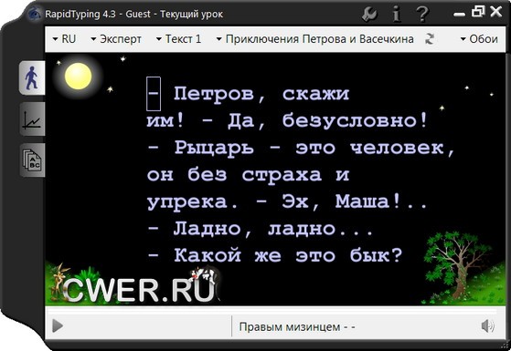This screenshot has width=511, height=351.
Task: Expand the Текст 1 lesson dropdown
Action: (x=178, y=39)
